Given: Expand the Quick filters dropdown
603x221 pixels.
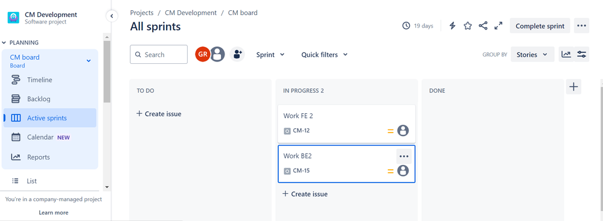Looking at the screenshot, I should point(324,54).
